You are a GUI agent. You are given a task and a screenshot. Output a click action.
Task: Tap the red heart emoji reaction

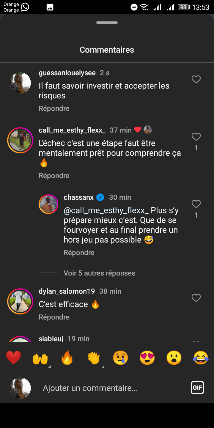[13, 358]
